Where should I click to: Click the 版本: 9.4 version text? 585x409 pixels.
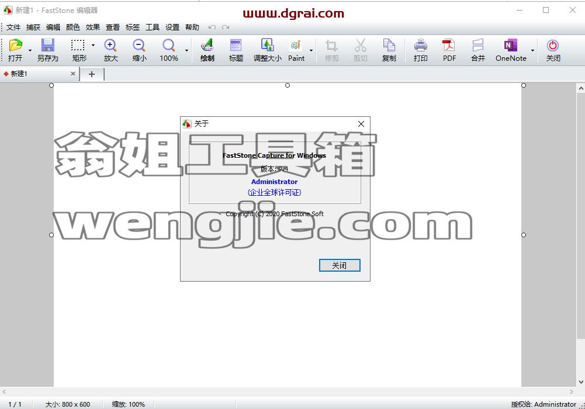click(x=274, y=169)
